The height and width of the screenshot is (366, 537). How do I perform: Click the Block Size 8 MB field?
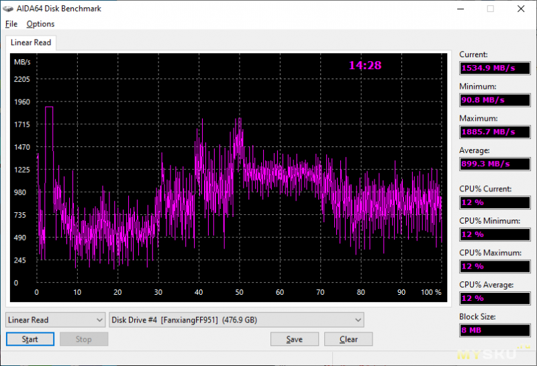(x=495, y=330)
